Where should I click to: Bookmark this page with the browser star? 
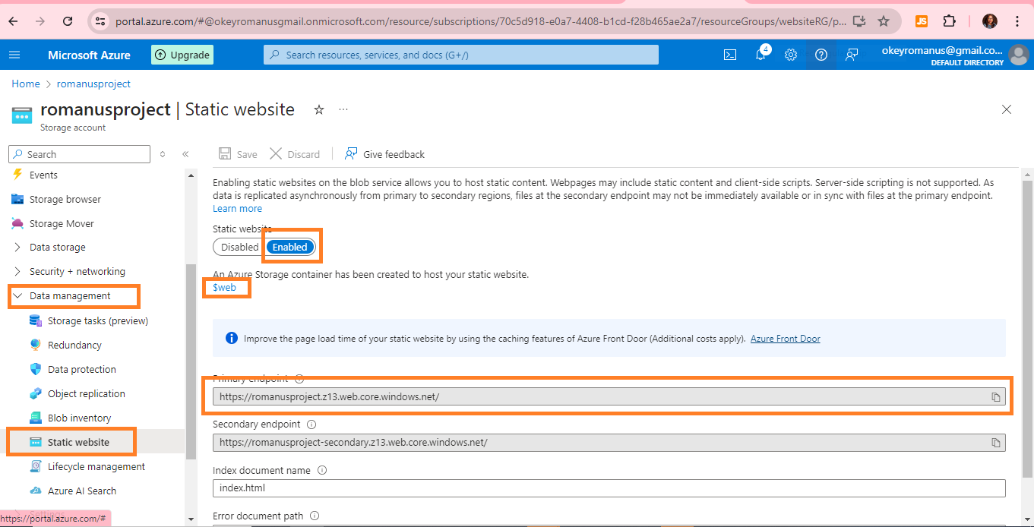click(884, 21)
